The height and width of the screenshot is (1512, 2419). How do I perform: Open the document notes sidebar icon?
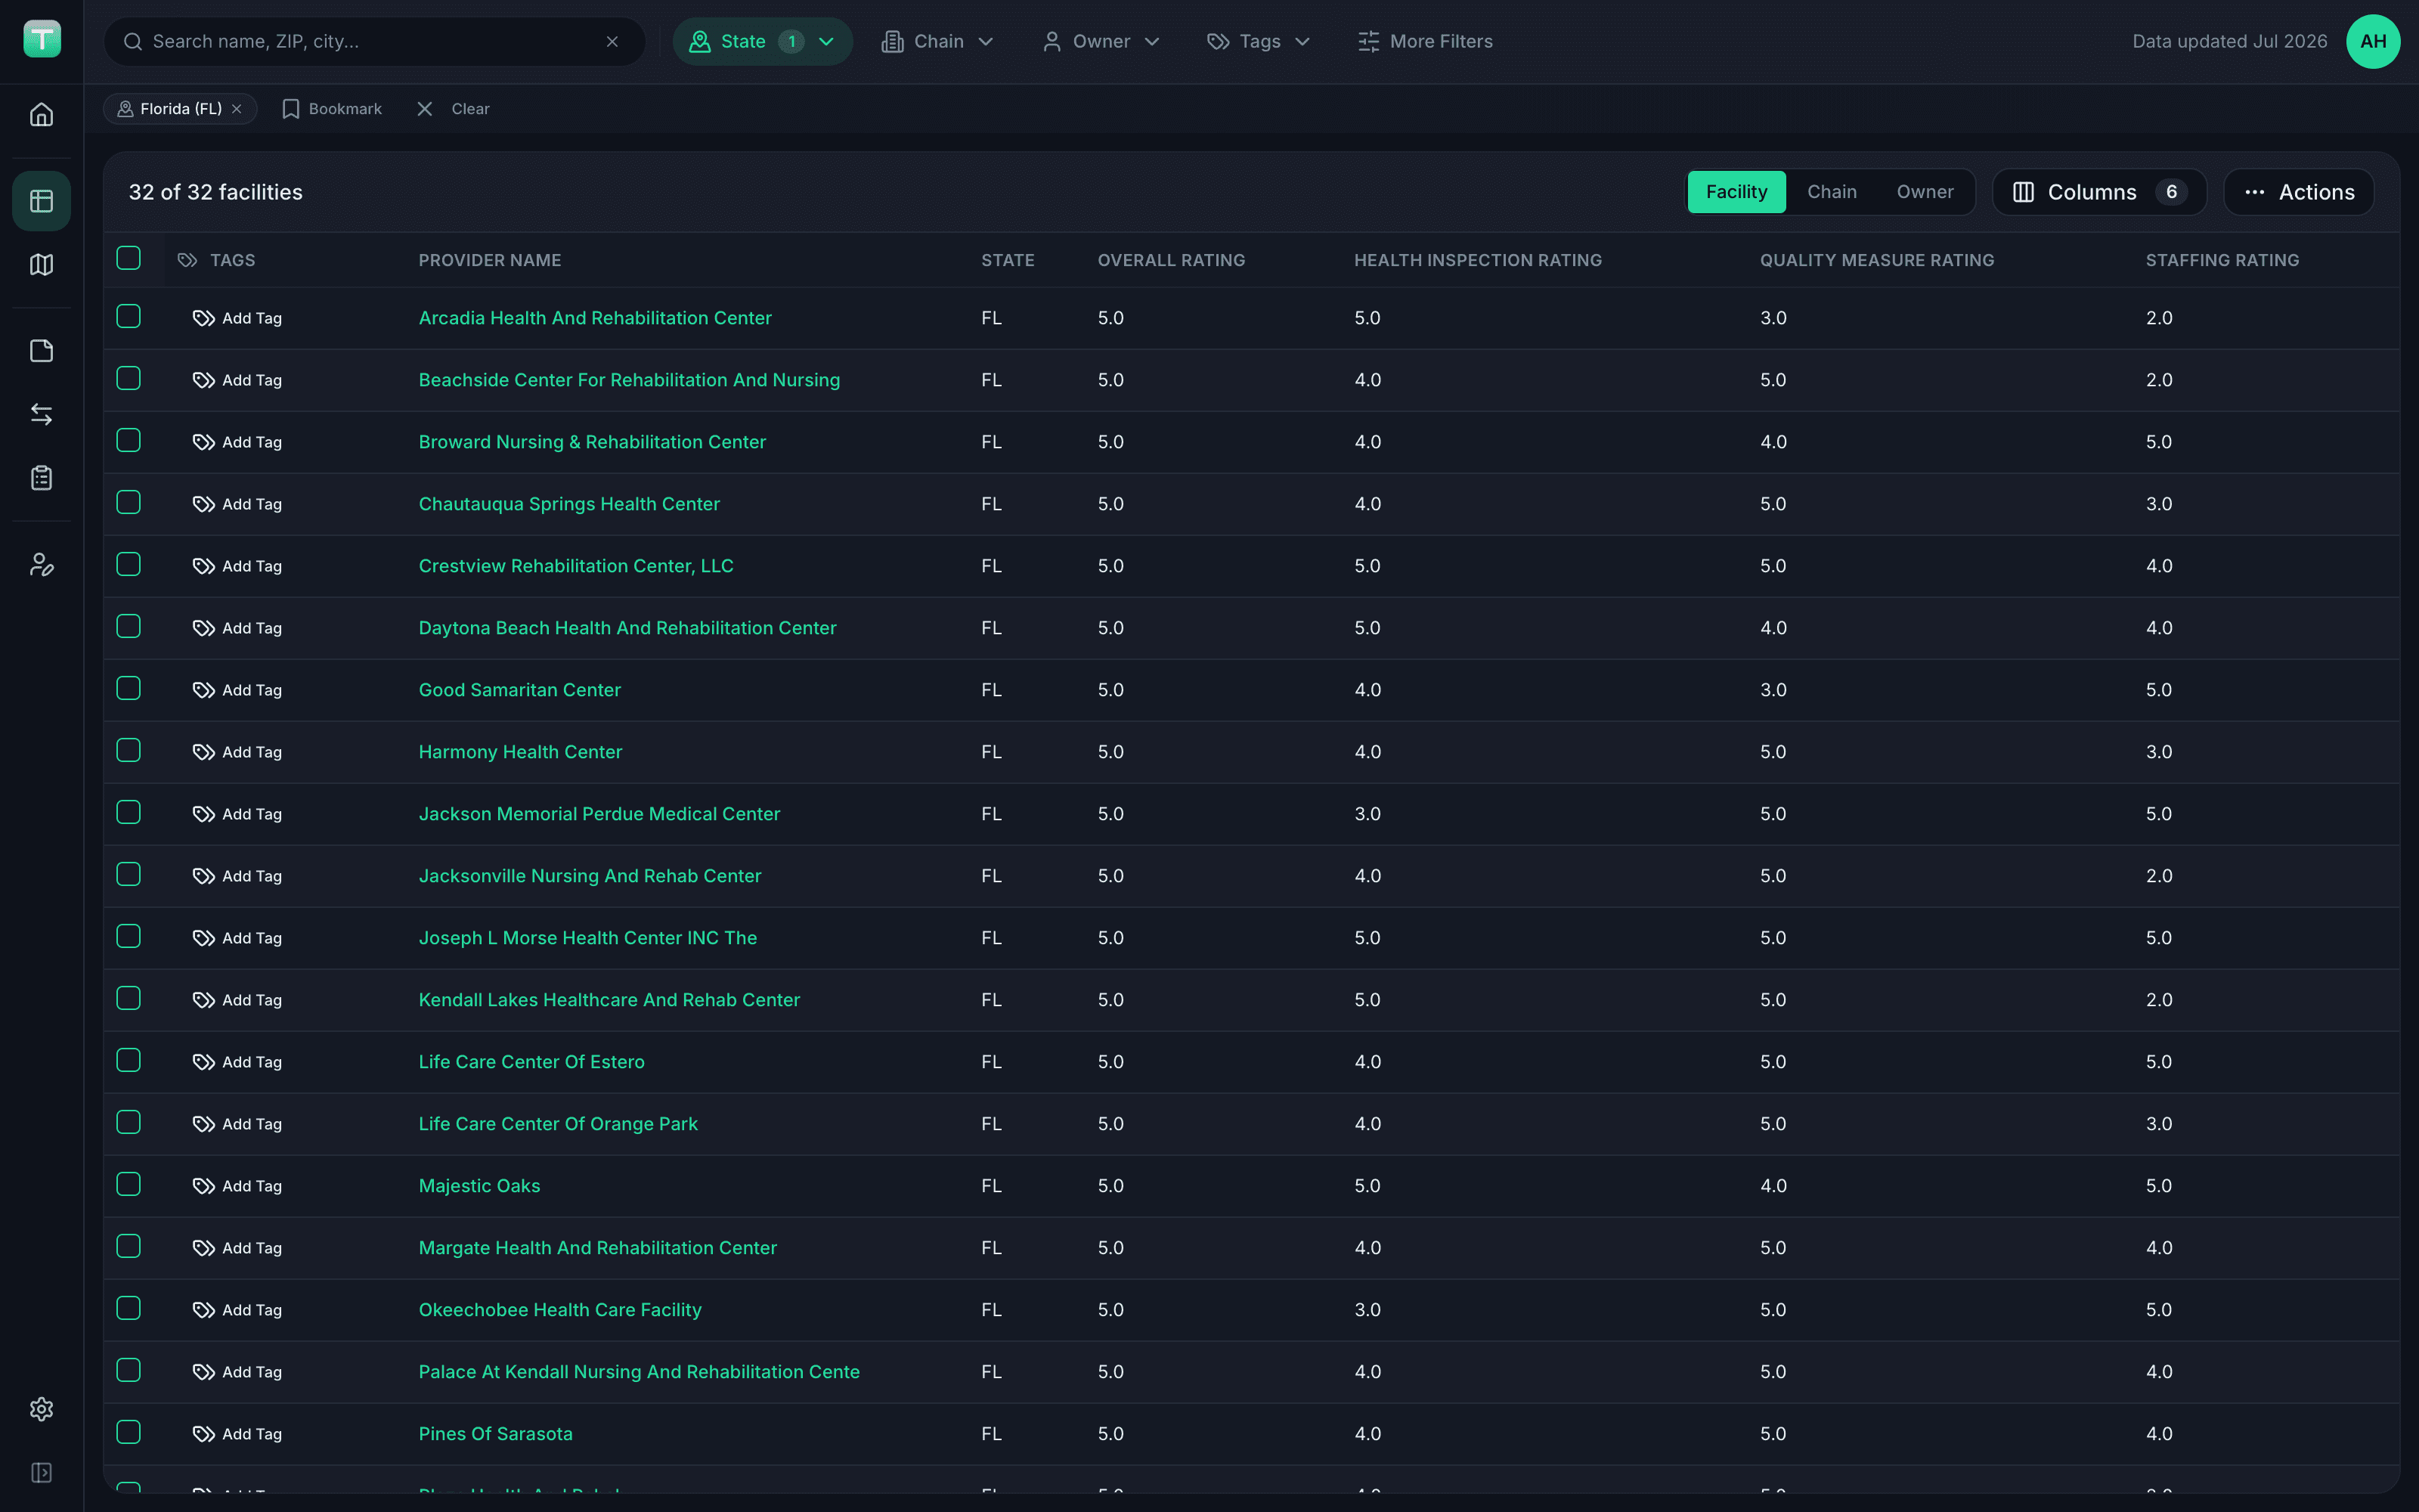pos(41,351)
